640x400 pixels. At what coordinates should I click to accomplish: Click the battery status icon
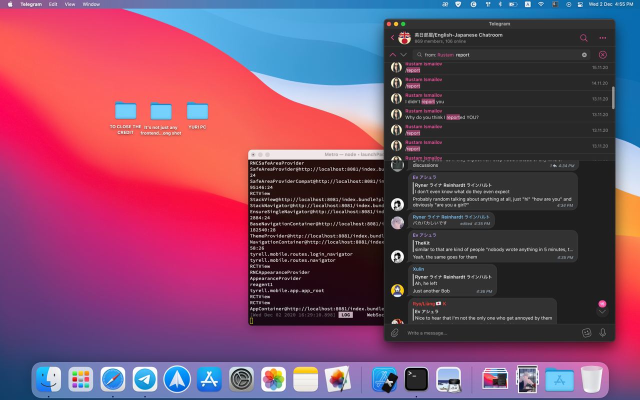tap(513, 4)
